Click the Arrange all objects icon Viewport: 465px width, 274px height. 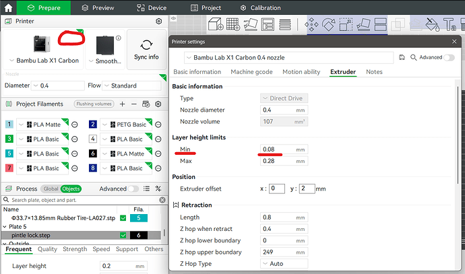click(x=268, y=24)
